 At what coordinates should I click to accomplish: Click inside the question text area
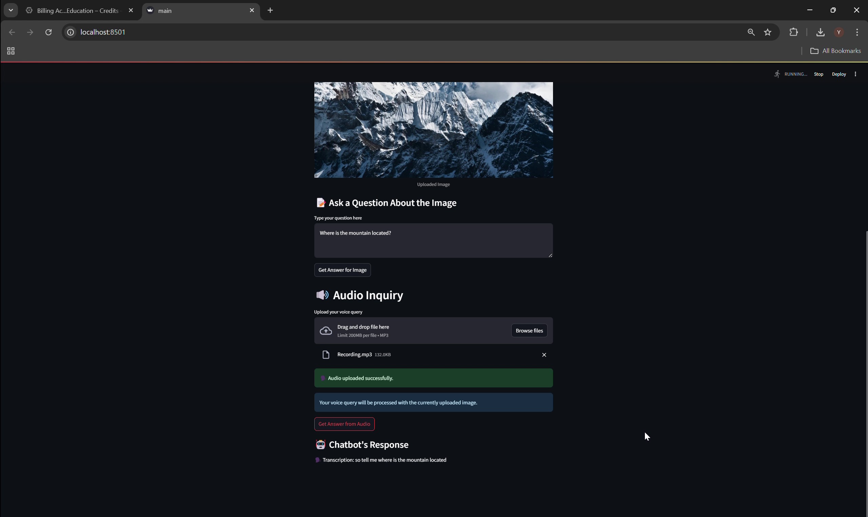433,241
